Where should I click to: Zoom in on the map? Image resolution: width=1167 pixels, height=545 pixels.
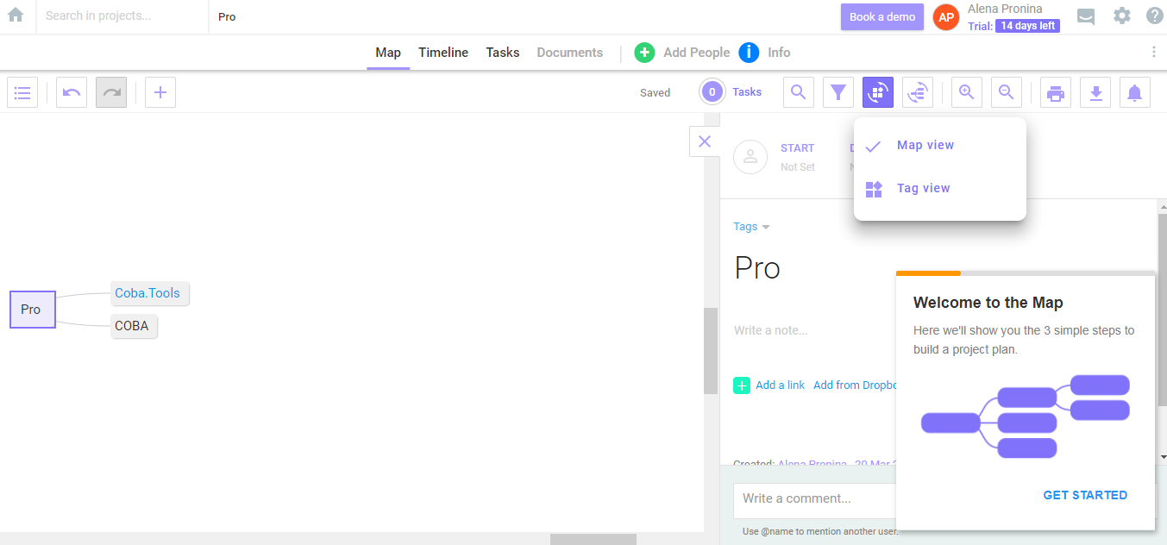pyautogui.click(x=967, y=92)
